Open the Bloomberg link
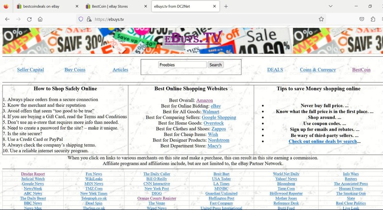Viewport: 383px width, 210px height. [286, 184]
